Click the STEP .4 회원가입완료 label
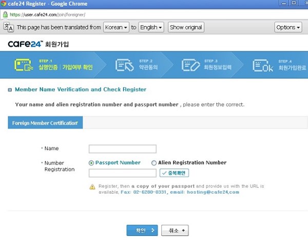Image resolution: width=308 pixels, height=243 pixels. point(292,65)
